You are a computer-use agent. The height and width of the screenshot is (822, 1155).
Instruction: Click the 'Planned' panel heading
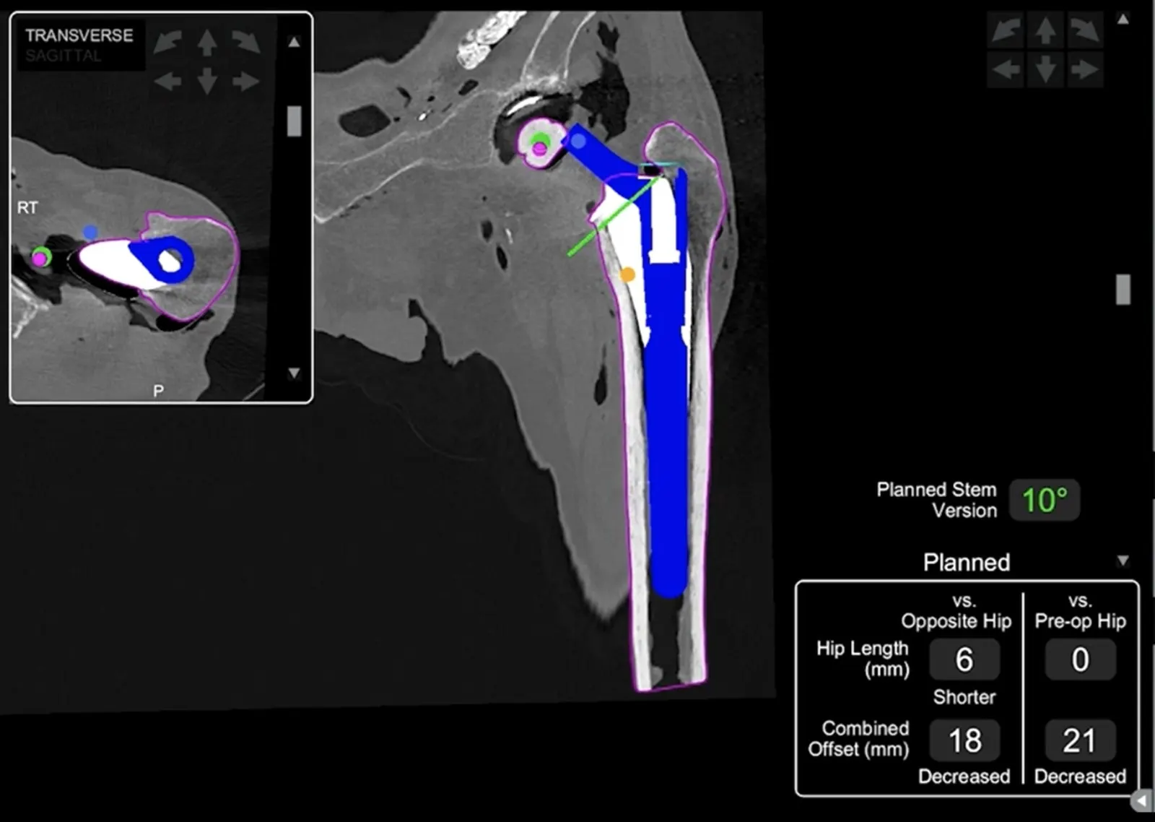point(967,562)
